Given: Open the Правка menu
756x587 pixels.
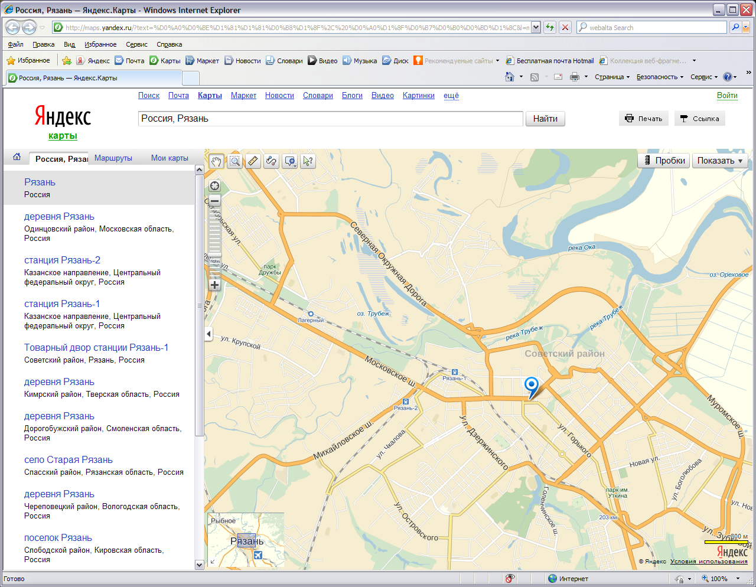Looking at the screenshot, I should (44, 44).
